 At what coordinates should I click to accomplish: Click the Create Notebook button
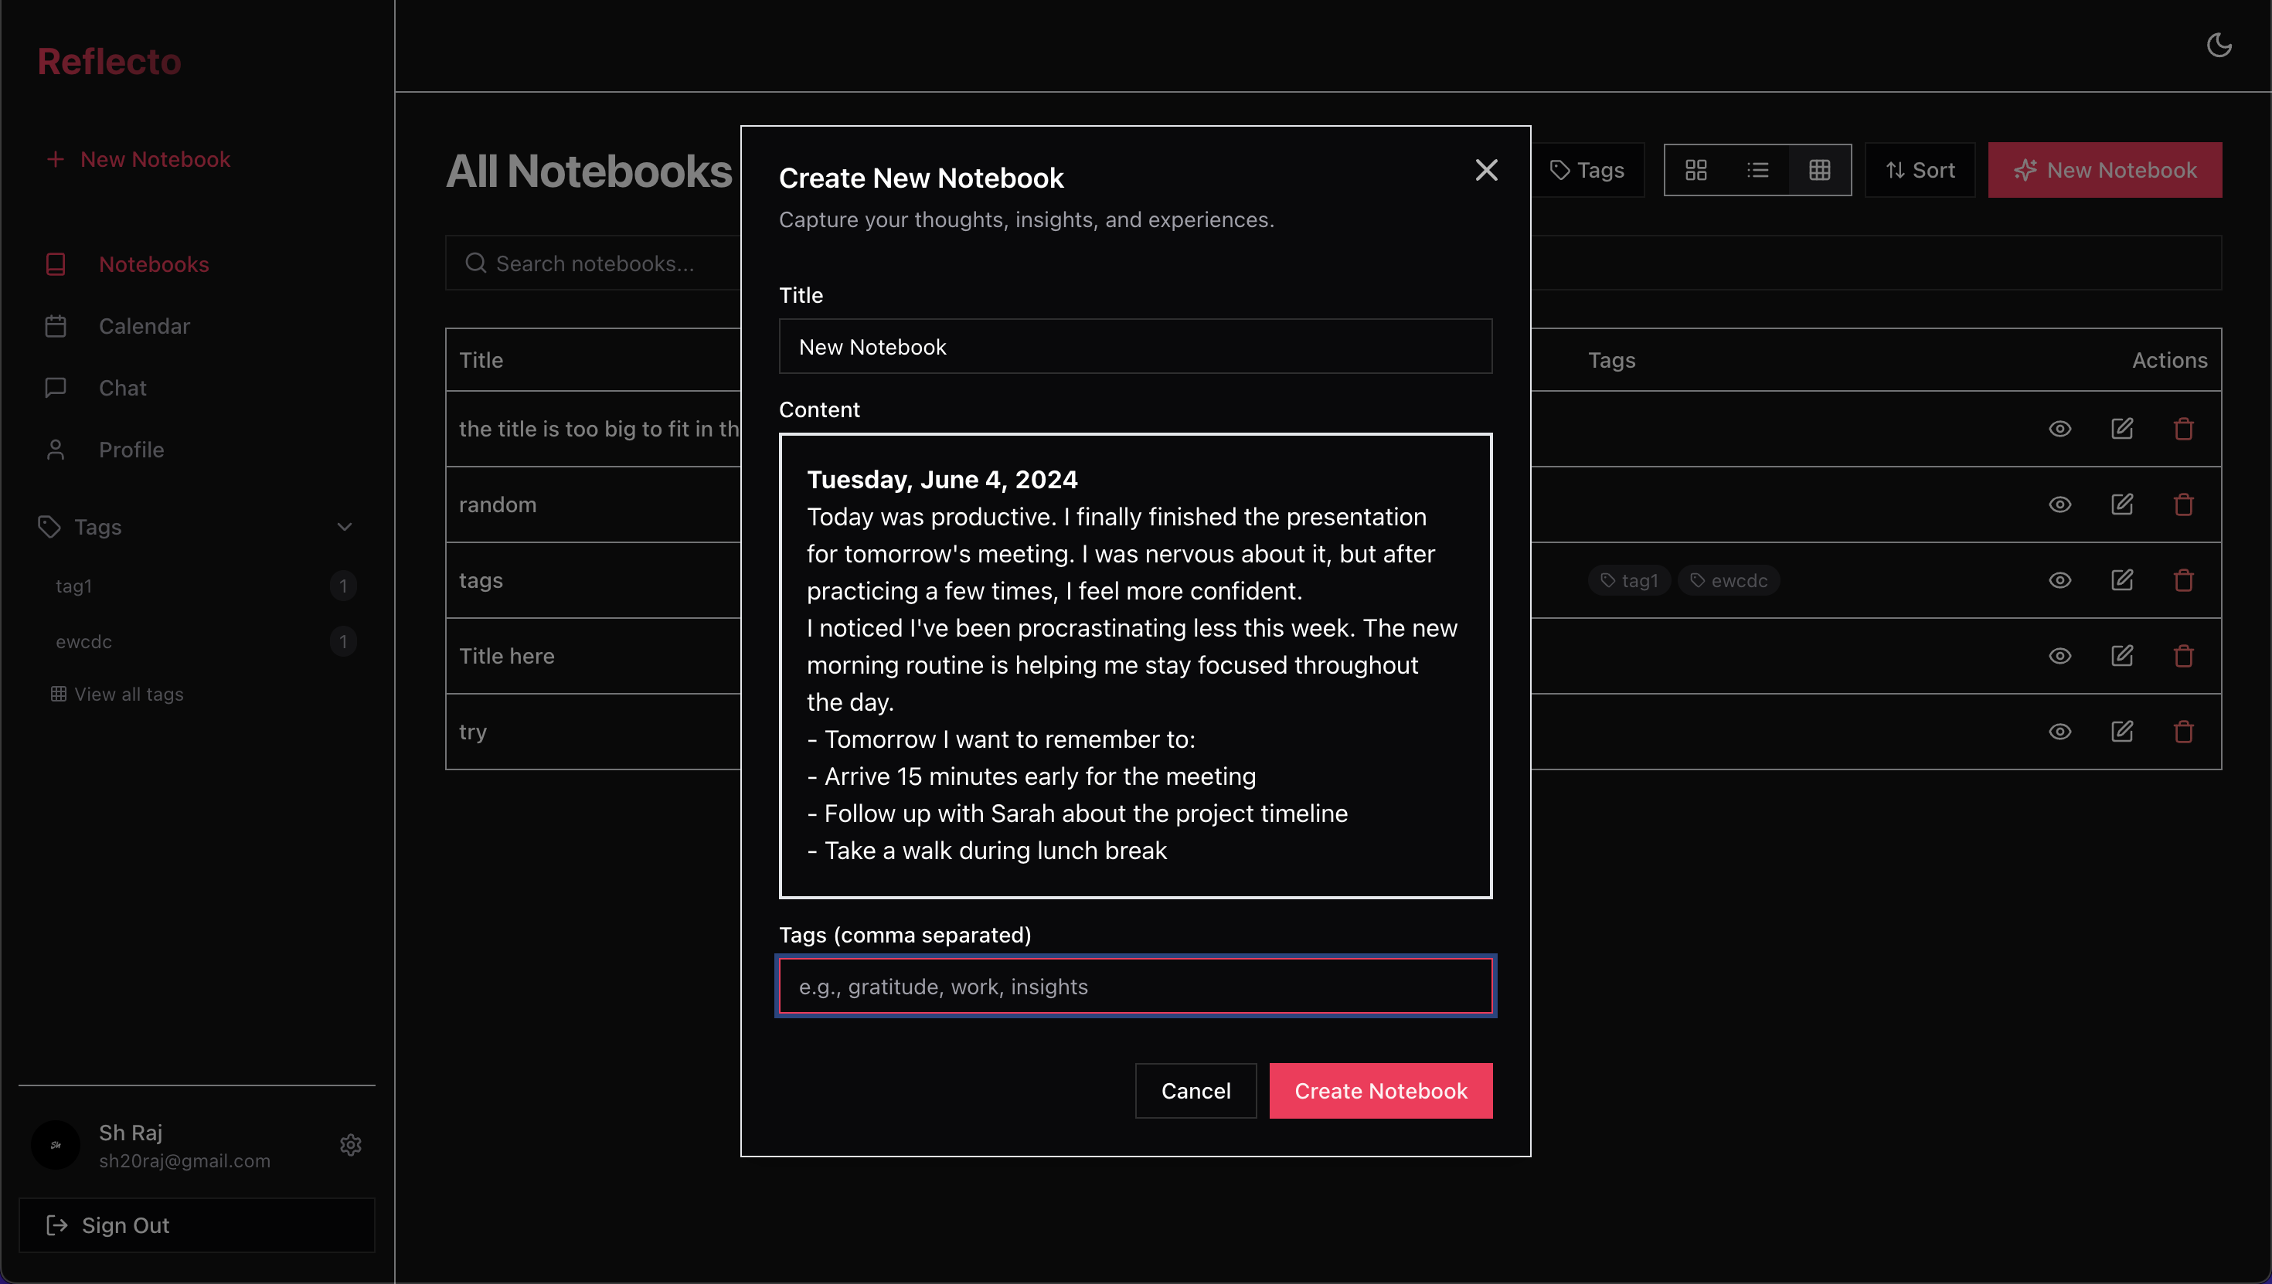click(1380, 1091)
